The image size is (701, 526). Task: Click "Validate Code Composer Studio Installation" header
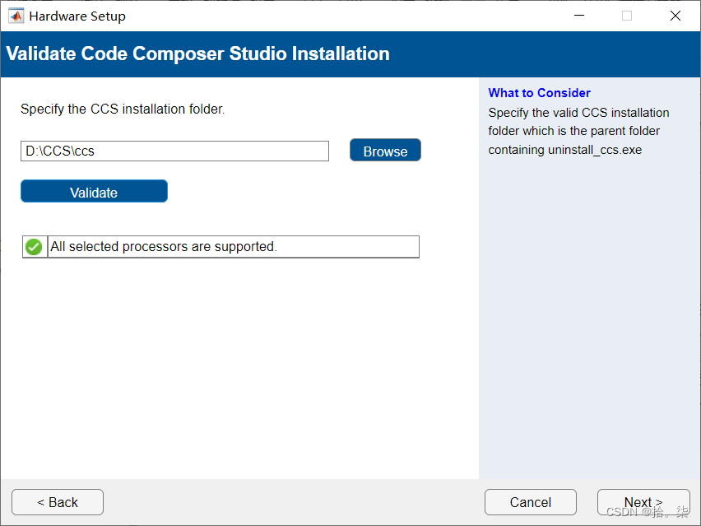tap(197, 54)
